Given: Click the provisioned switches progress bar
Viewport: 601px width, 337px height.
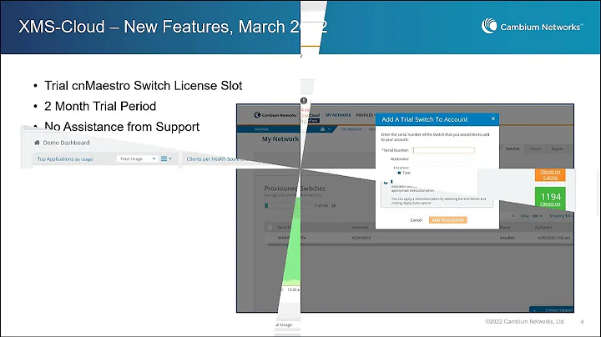Looking at the screenshot, I should coord(287,206).
